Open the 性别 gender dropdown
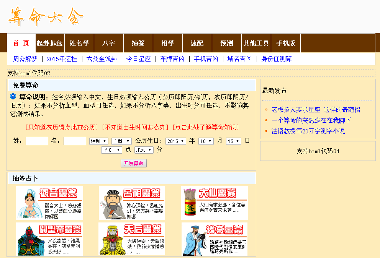The width and height of the screenshot is (380, 258). [98, 141]
